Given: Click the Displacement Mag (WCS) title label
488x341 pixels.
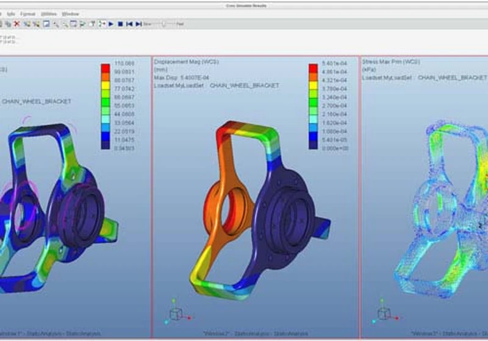Looking at the screenshot, I should click(x=187, y=62).
